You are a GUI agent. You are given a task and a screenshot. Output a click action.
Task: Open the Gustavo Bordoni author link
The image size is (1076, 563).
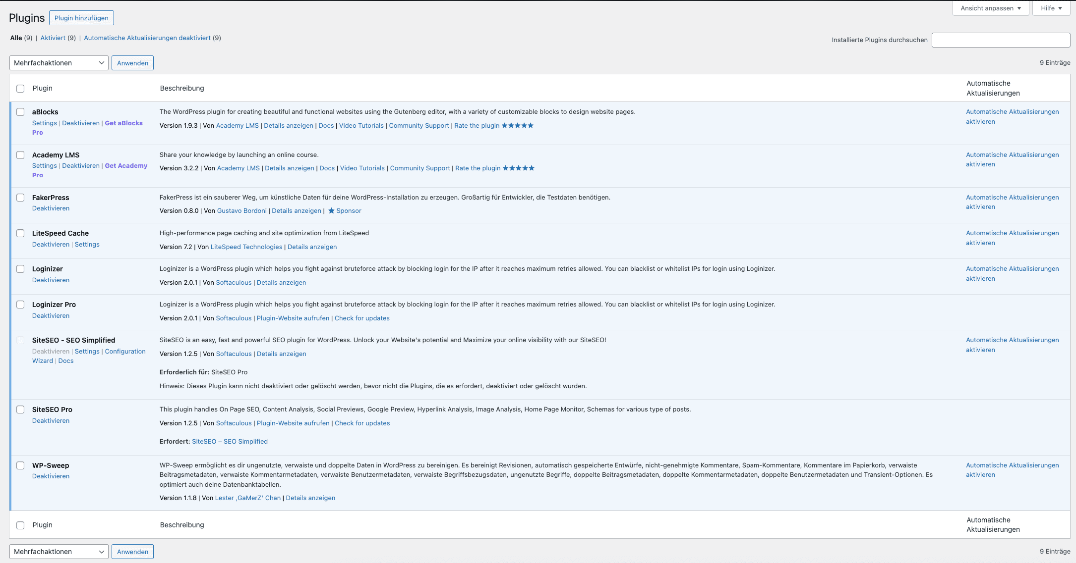pos(242,210)
